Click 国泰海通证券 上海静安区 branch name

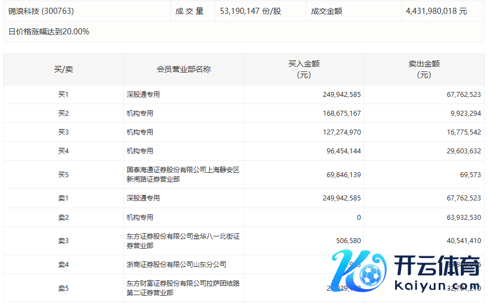[x=183, y=174]
